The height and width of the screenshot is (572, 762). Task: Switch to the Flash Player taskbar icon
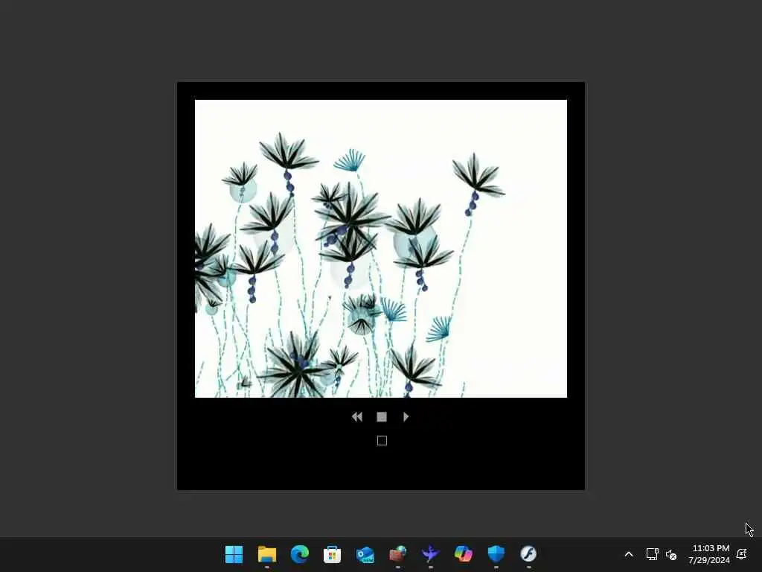(528, 554)
